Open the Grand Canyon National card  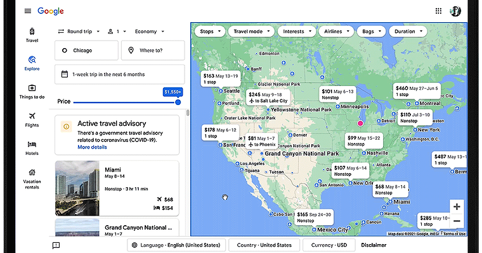point(117,228)
